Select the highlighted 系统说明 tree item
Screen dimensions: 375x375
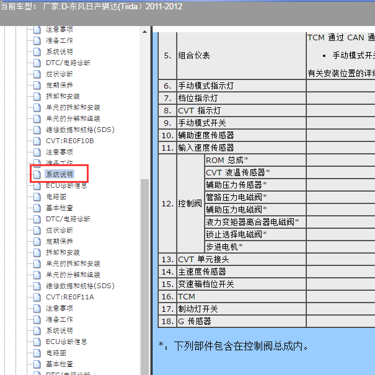[60, 174]
